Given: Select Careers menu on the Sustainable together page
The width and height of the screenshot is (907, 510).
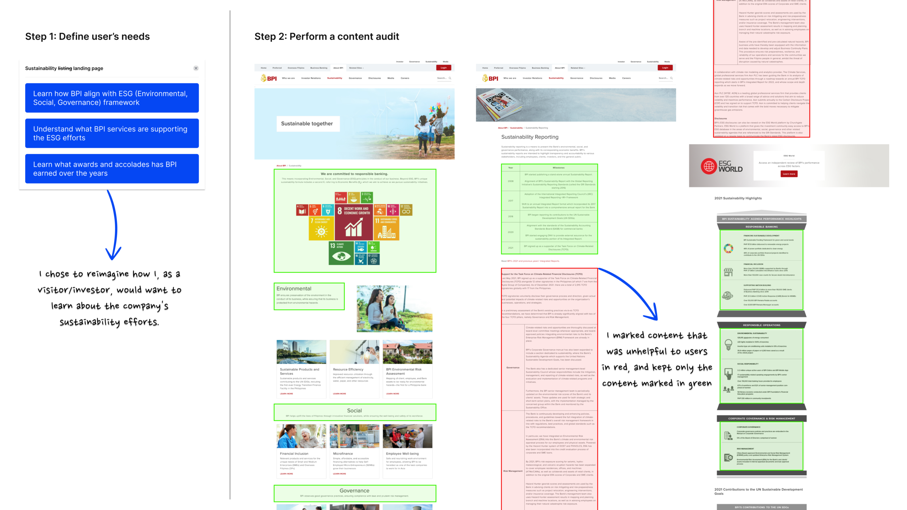Looking at the screenshot, I should tap(405, 78).
